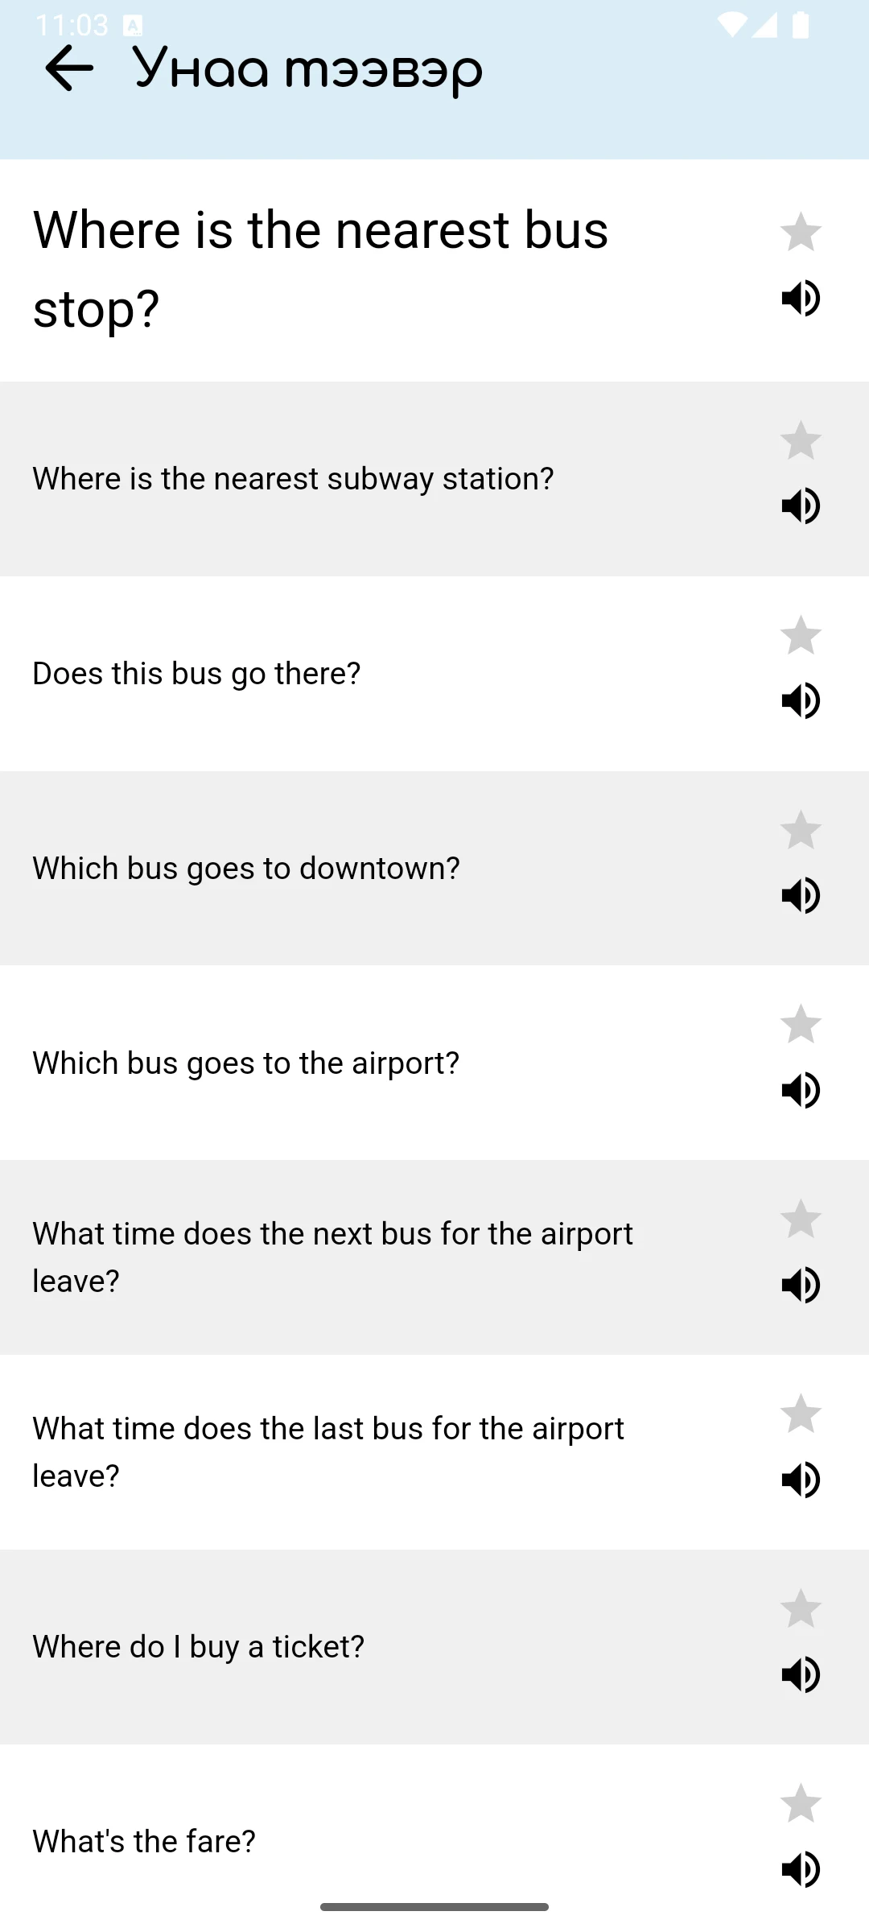Mark 'Where do I buy a ticket?' as favorite
This screenshot has height=1932, width=869.
point(801,1608)
